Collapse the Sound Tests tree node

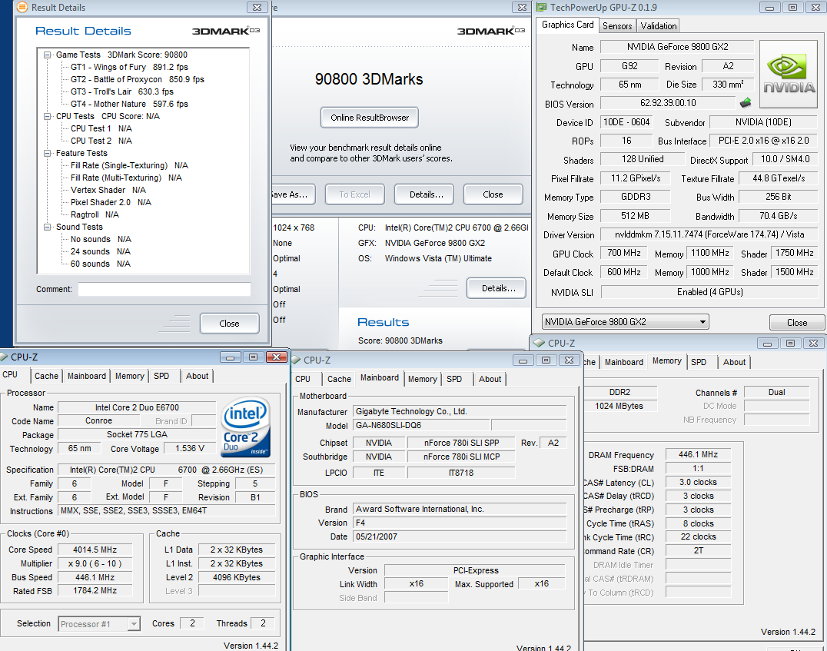tap(48, 227)
